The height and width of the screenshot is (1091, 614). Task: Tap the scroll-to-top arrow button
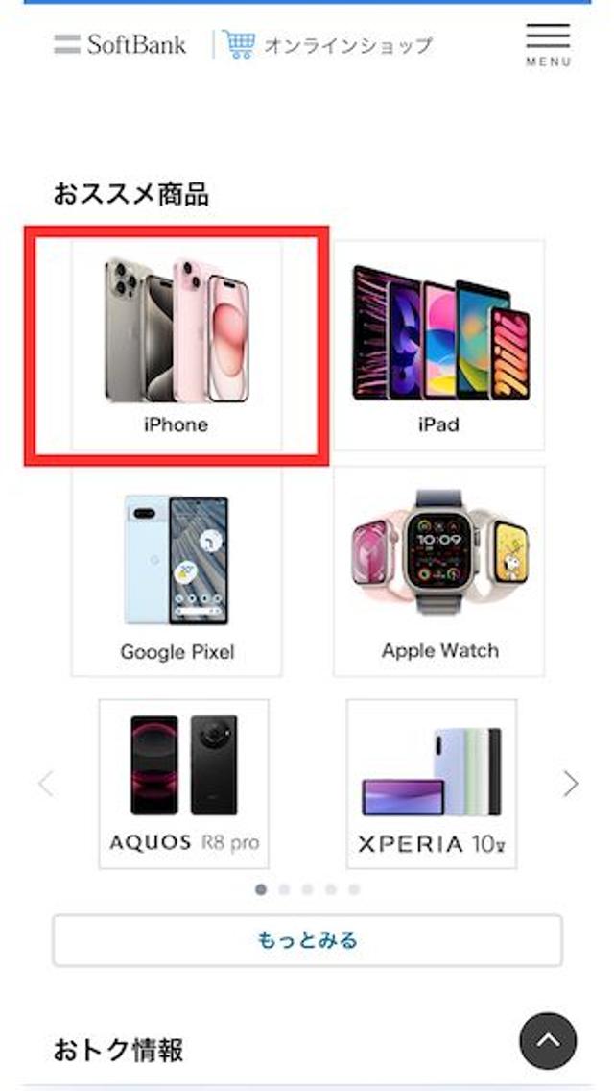pos(548,1041)
